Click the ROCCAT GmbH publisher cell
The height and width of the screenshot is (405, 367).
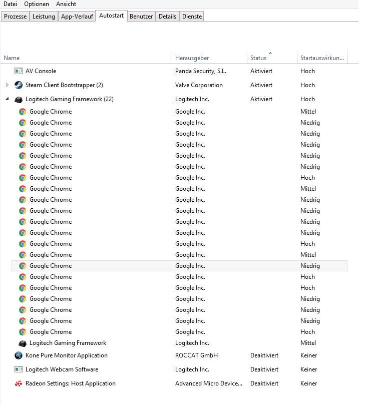pos(196,355)
